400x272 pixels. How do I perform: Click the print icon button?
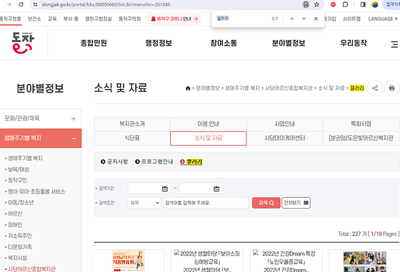(392, 88)
